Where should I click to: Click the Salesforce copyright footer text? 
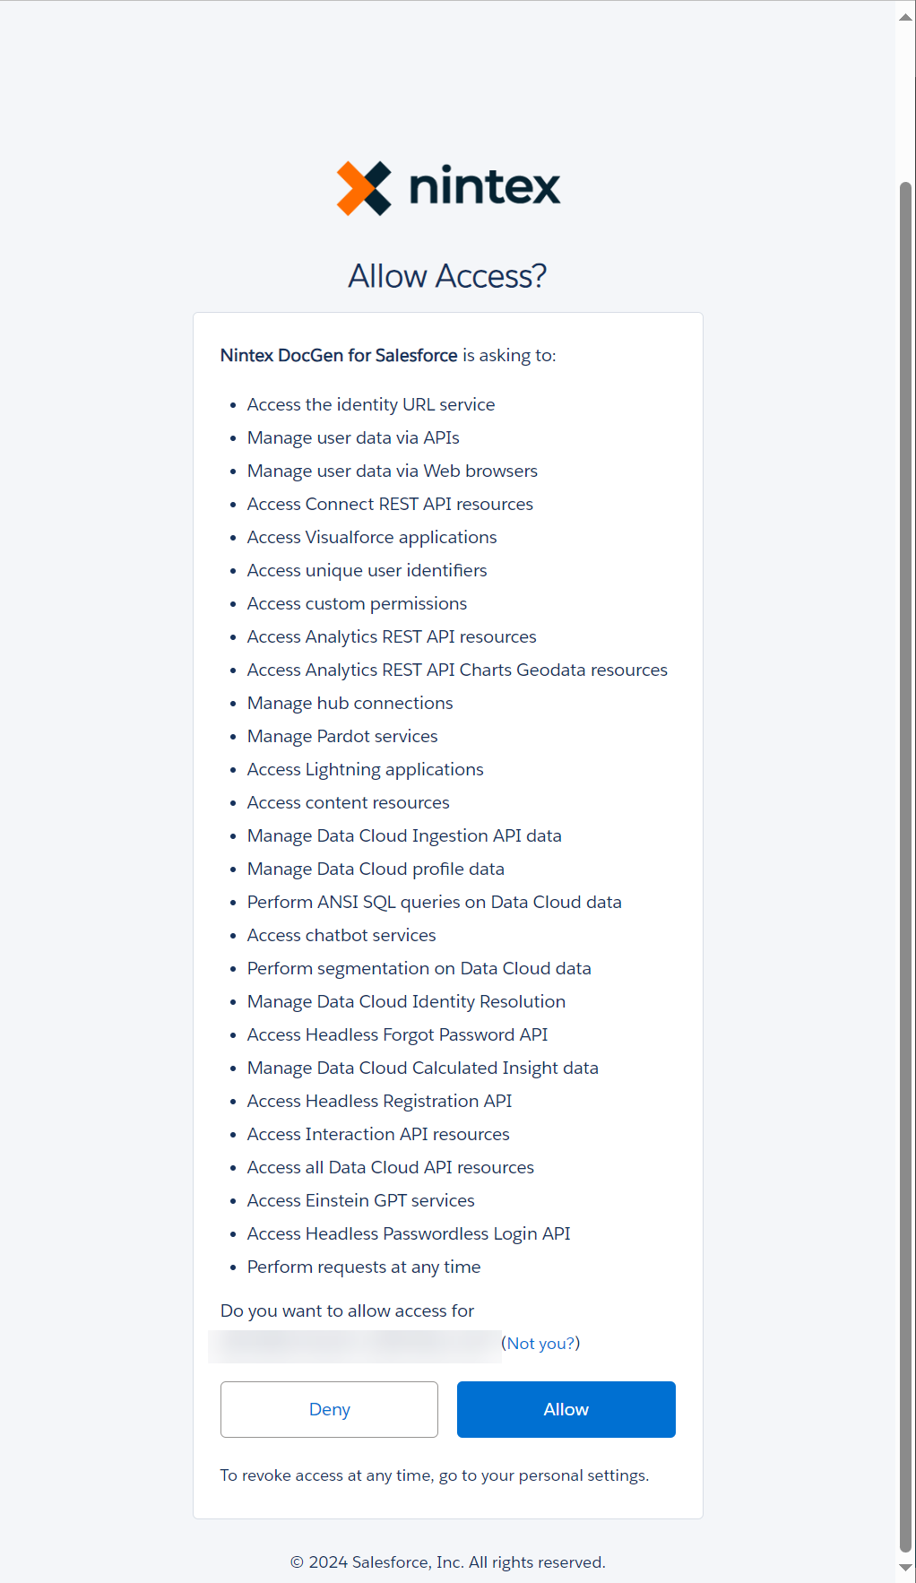(447, 1561)
